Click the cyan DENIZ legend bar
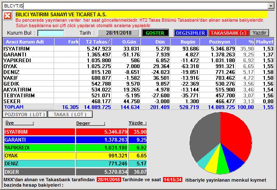Image resolution: width=277 pixels, height=190 pixels. point(39,164)
